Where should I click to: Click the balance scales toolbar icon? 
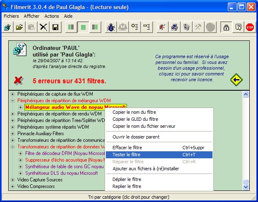123,27
